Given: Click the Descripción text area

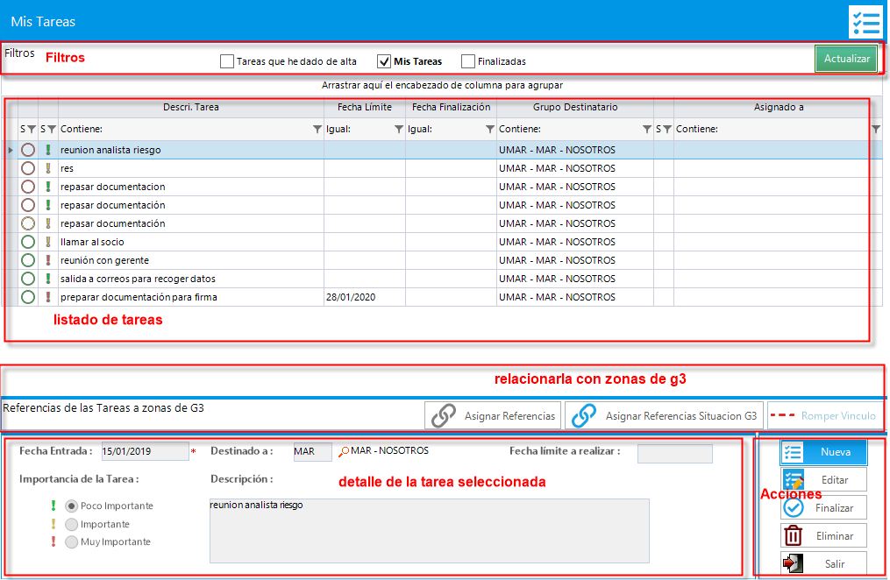Looking at the screenshot, I should pos(429,531).
